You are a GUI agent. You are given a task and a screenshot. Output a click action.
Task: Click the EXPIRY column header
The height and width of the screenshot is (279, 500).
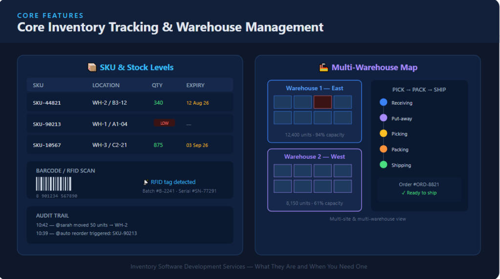coord(195,85)
